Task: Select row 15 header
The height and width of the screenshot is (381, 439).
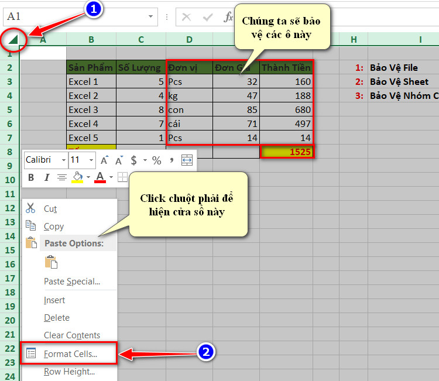Action: pos(9,250)
